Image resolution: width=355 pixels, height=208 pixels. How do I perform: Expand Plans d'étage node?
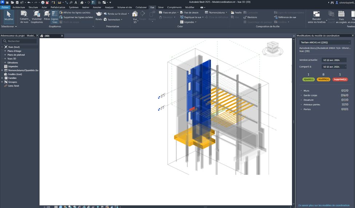point(5,51)
